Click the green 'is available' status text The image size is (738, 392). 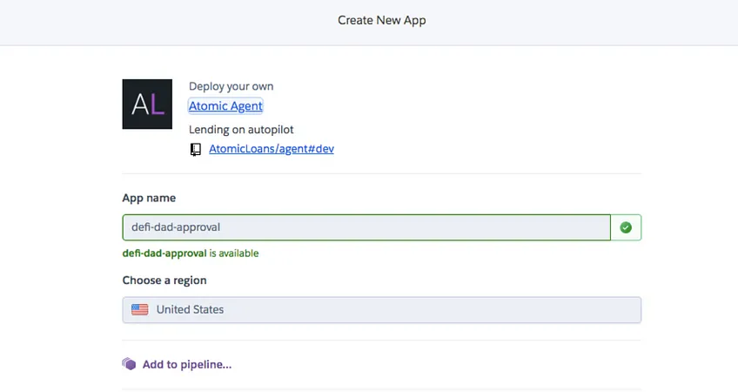click(234, 253)
